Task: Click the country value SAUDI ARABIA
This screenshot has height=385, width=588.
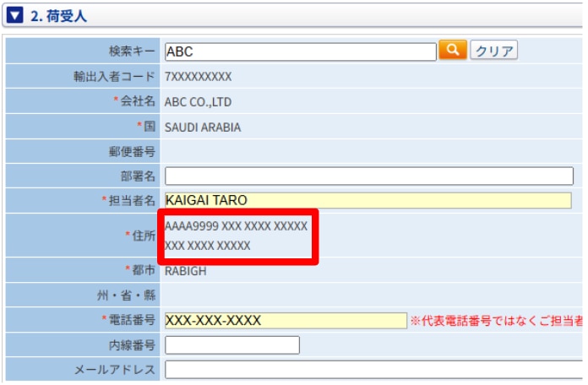Action: (x=203, y=127)
